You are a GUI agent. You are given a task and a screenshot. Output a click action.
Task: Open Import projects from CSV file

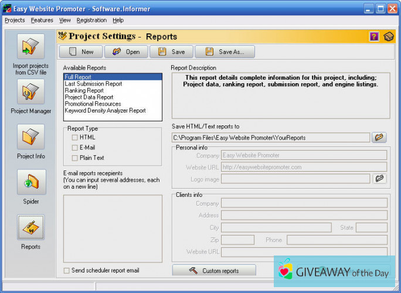point(30,47)
